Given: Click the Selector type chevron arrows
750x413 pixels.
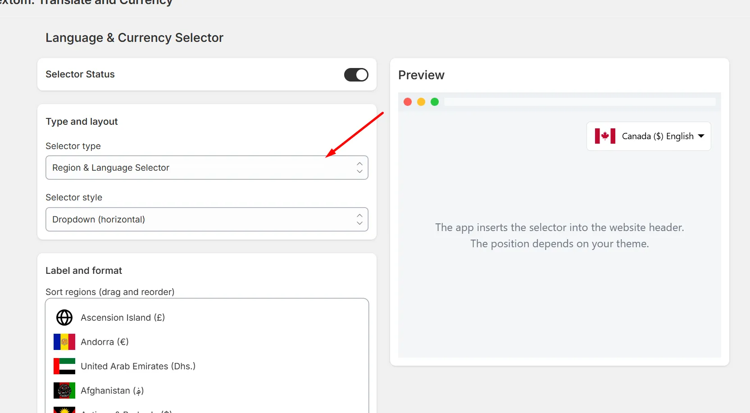Looking at the screenshot, I should point(359,168).
